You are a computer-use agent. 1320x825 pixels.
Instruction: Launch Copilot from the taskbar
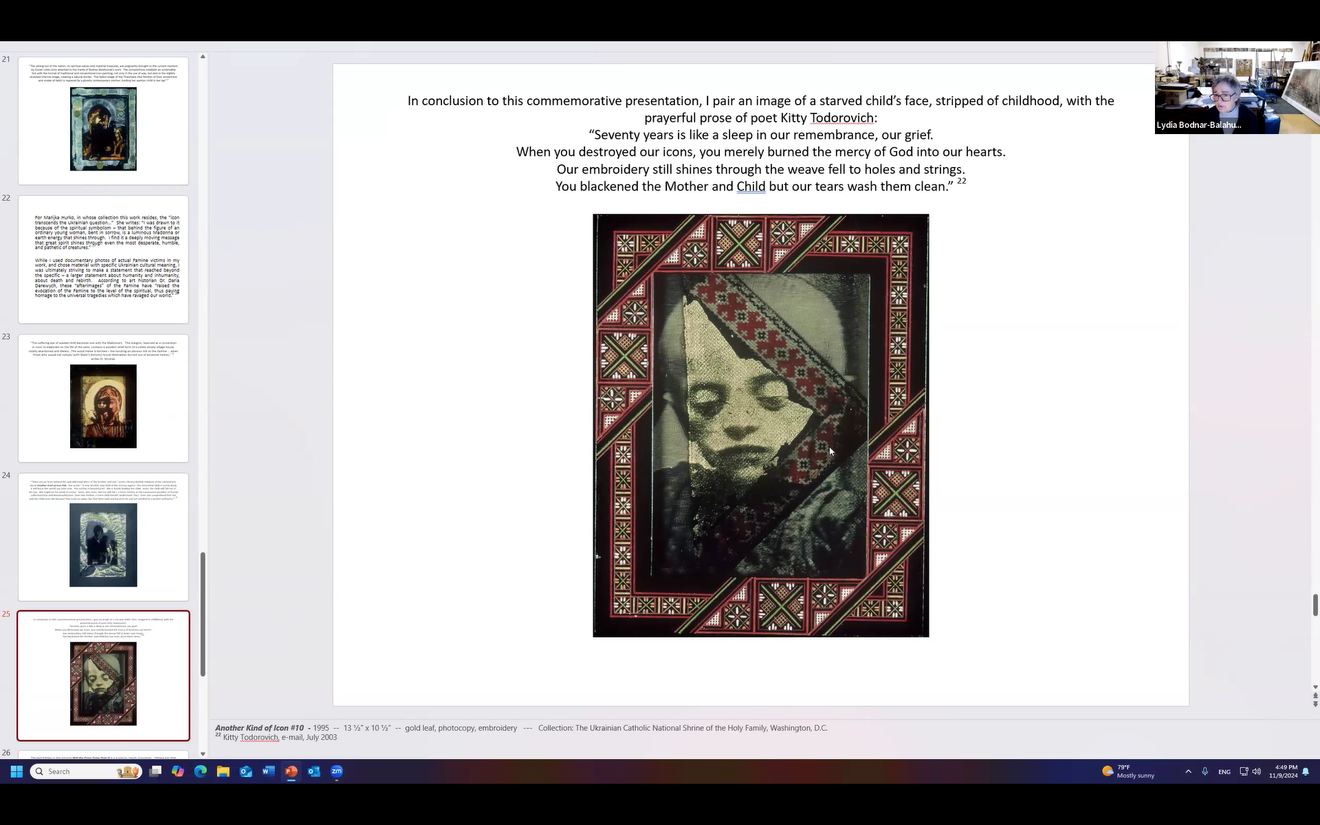tap(178, 771)
